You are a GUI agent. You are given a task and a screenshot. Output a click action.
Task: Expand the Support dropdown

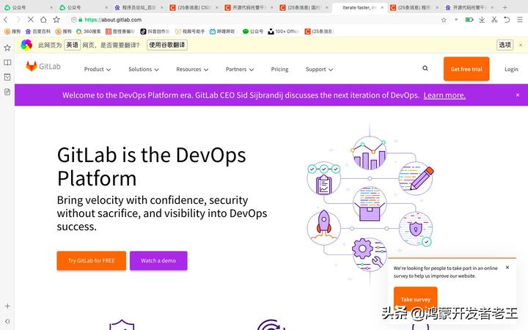(319, 69)
